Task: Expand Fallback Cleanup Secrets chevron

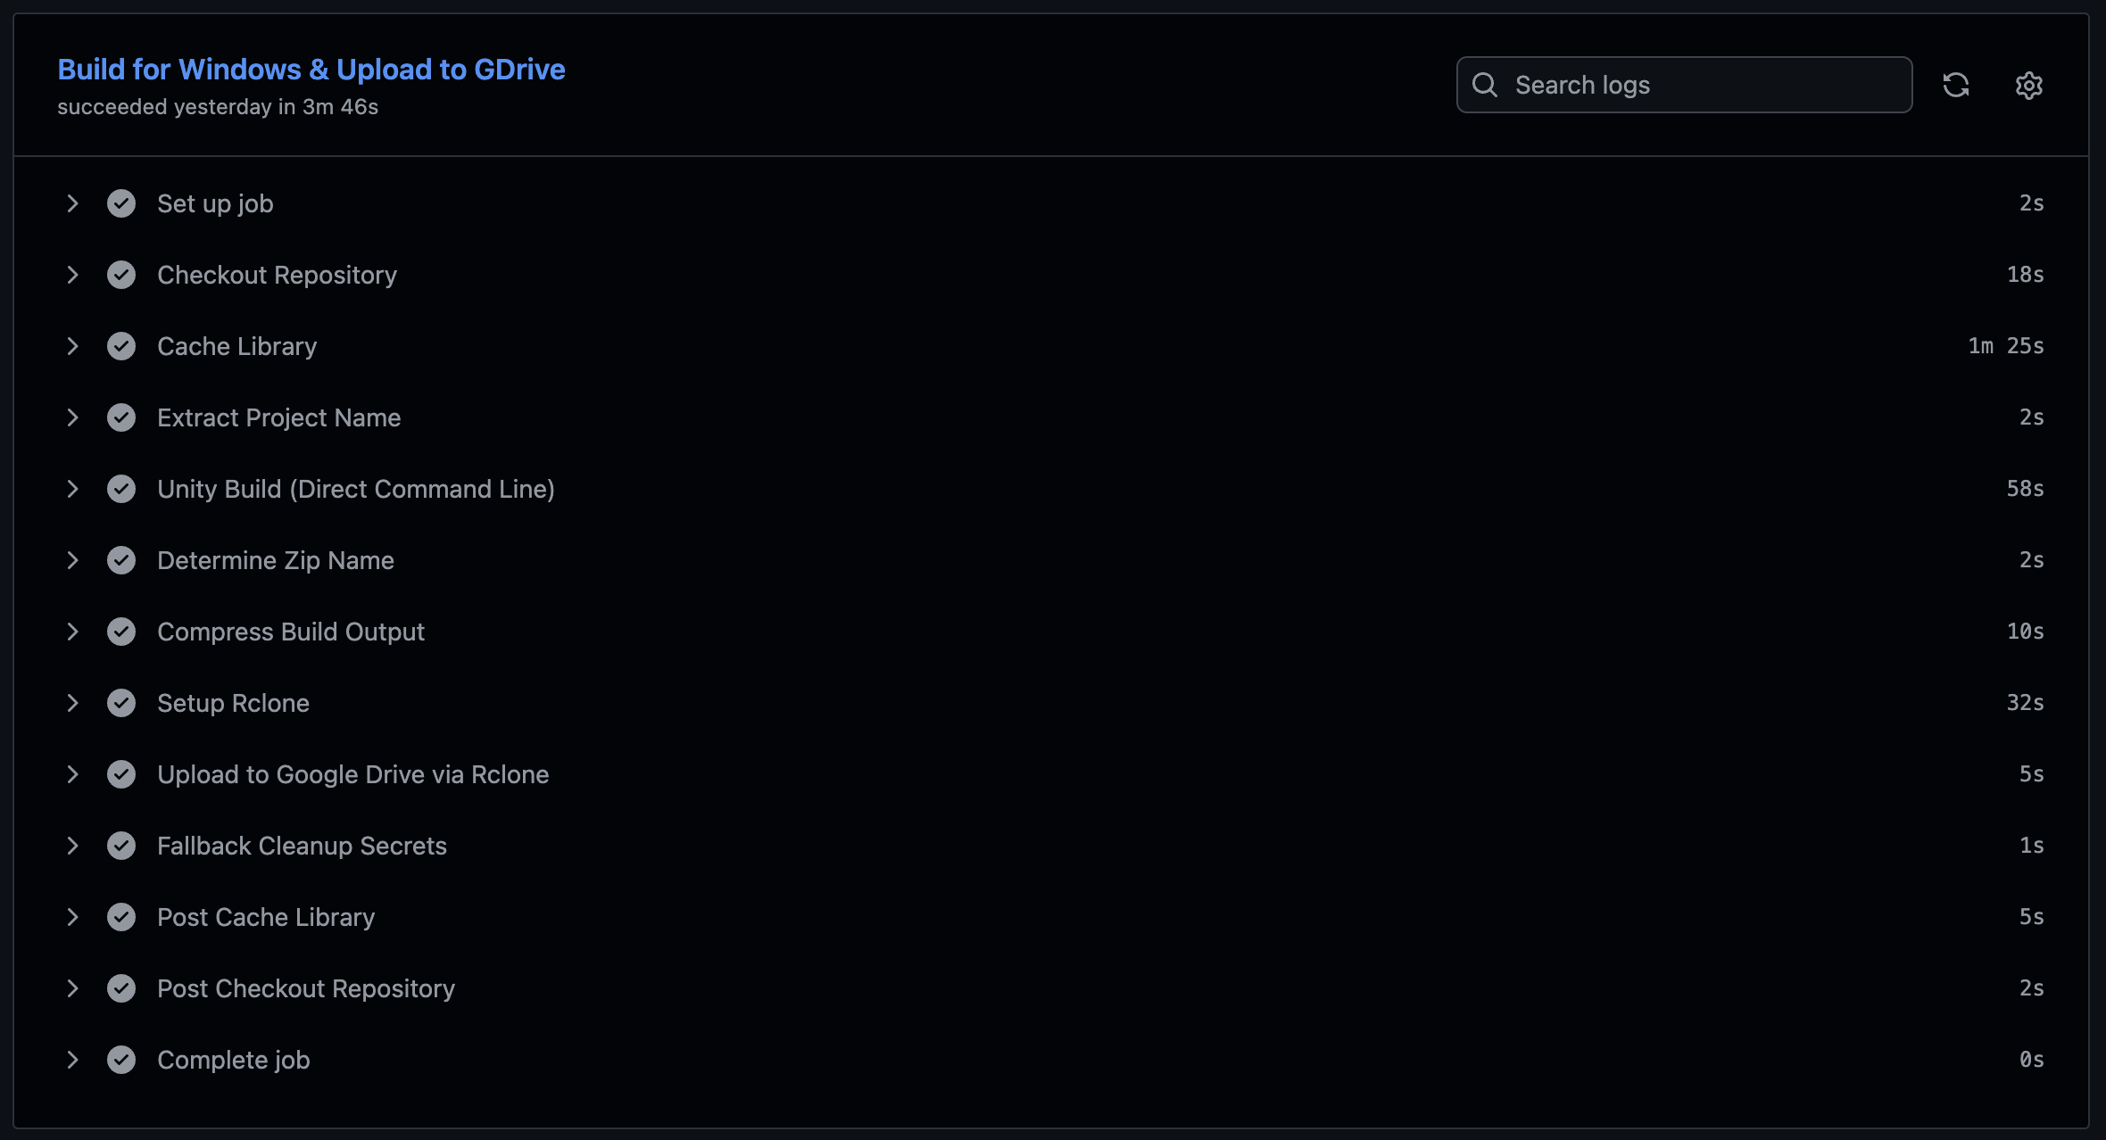Action: click(x=73, y=846)
